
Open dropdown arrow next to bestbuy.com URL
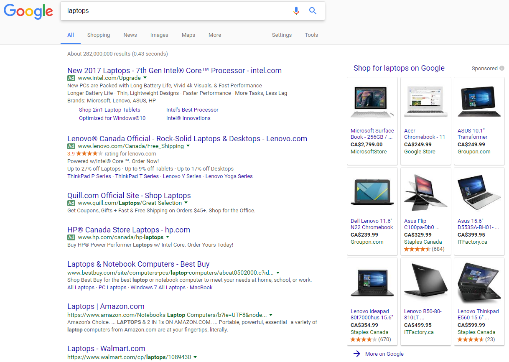coord(278,273)
